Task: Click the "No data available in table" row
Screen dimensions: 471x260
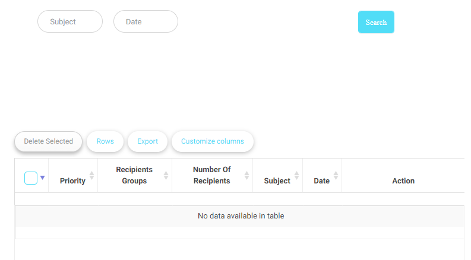Action: (241, 216)
